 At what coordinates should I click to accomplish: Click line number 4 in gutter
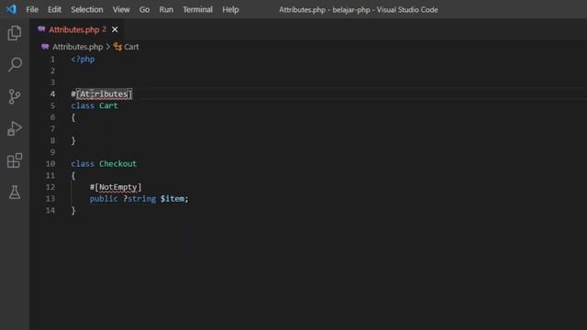pos(53,93)
